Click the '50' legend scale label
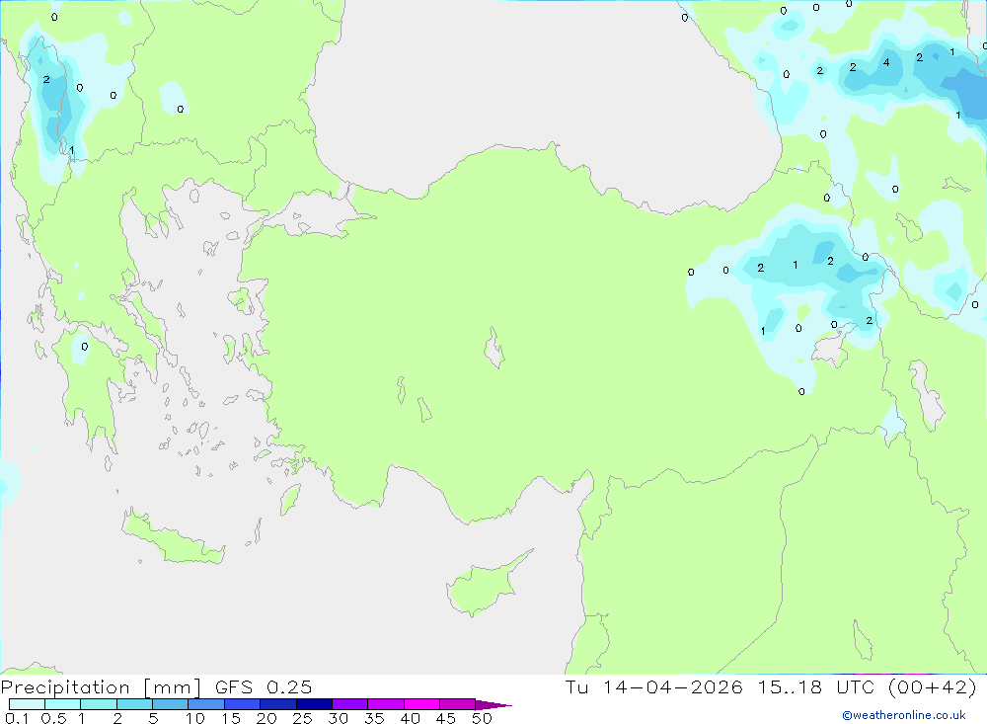Viewport: 987px width, 724px height. click(x=482, y=718)
